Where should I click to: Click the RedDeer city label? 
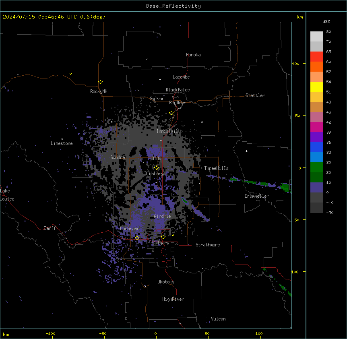point(177,103)
